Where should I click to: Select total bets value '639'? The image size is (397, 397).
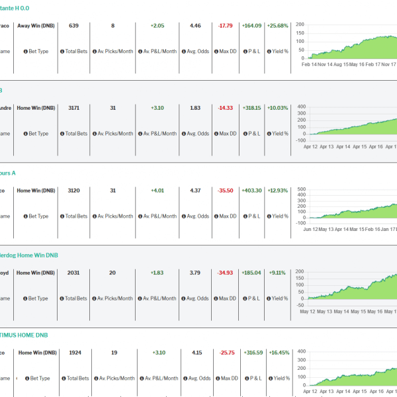coord(73,26)
